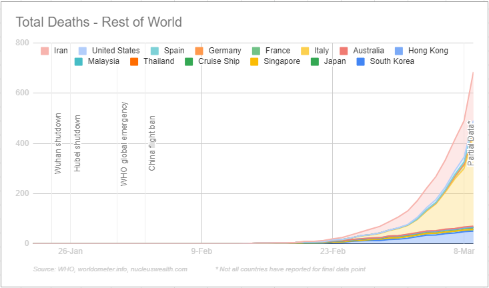Image resolution: width=489 pixels, height=288 pixels.
Task: Select the Japan legend label
Action: [x=335, y=61]
